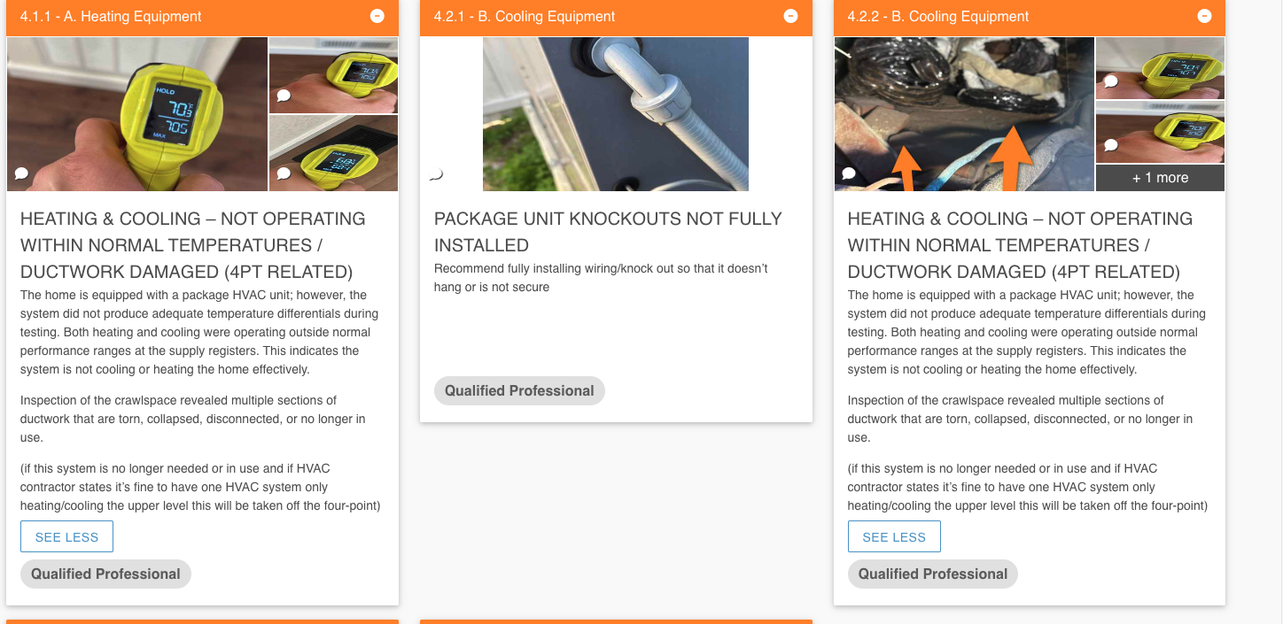Click 'The home is equipped' paragraph in card 4.2.2

[x=1027, y=332]
